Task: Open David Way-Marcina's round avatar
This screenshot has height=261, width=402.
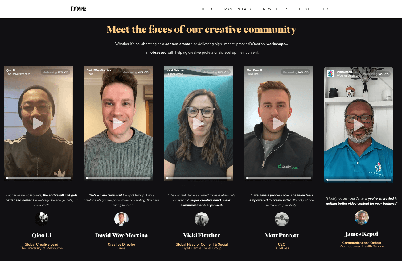Action: [x=121, y=219]
